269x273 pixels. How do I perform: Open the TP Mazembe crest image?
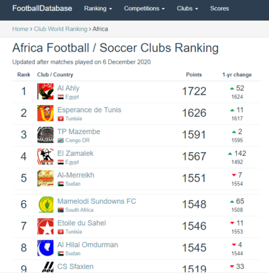[x=45, y=135]
